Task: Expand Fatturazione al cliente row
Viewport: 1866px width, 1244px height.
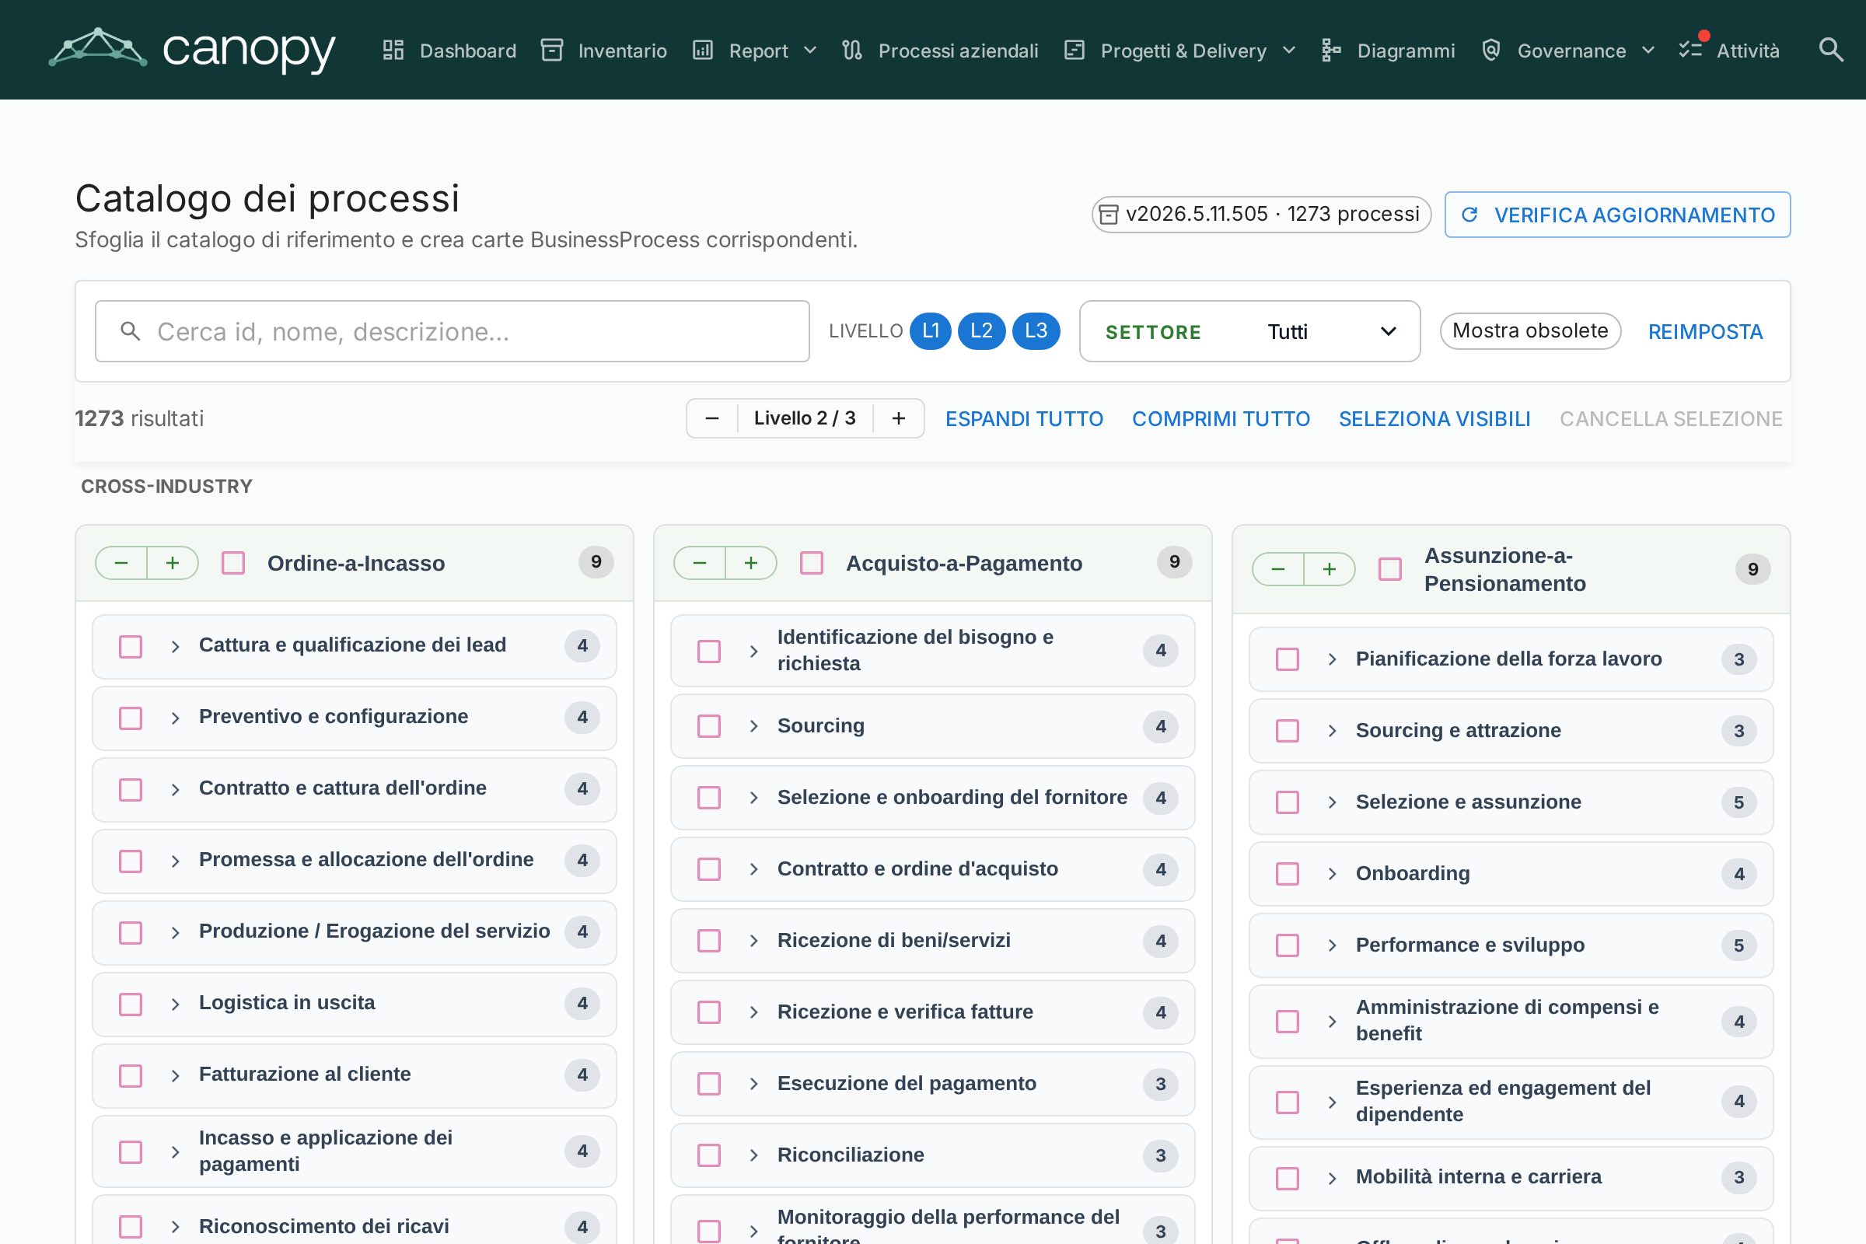Action: (x=176, y=1076)
